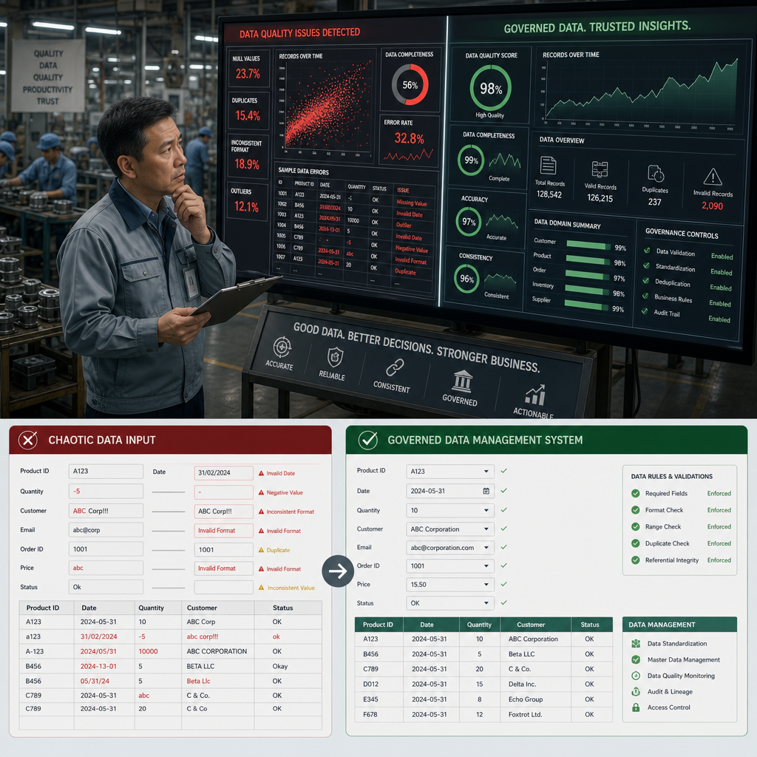This screenshot has height=757, width=757.
Task: Click the chaotic Quantity field showing -5
Action: pyautogui.click(x=106, y=491)
